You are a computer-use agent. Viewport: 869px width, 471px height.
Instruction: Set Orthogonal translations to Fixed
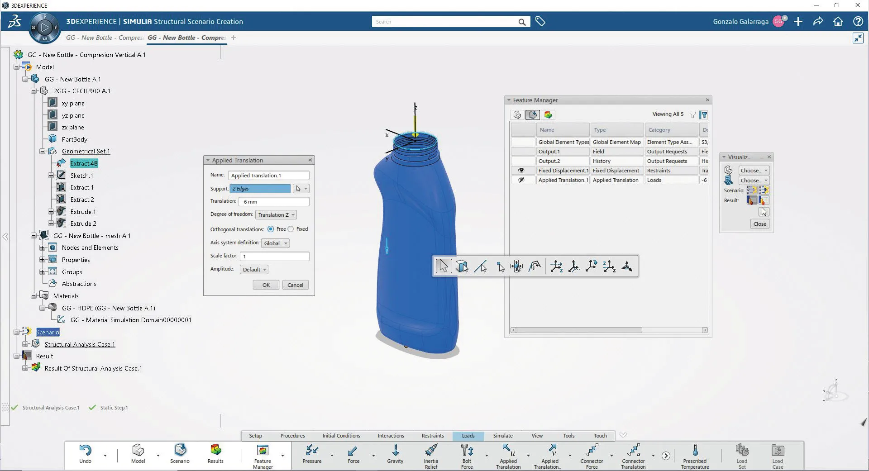291,229
